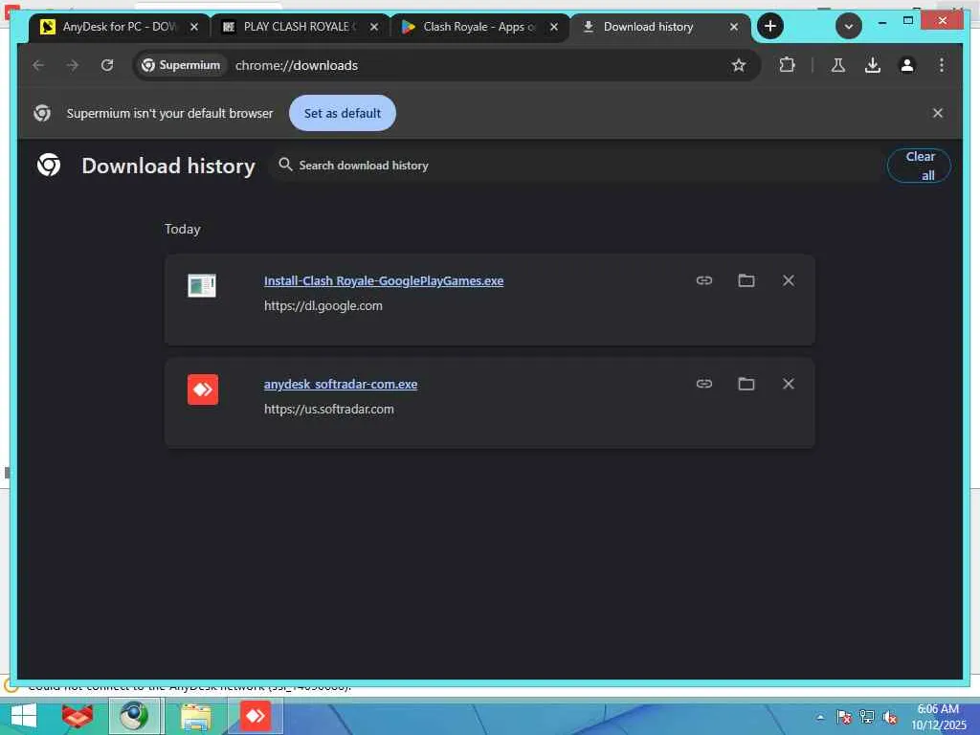
Task: Show anydesk file in folder
Action: [746, 384]
